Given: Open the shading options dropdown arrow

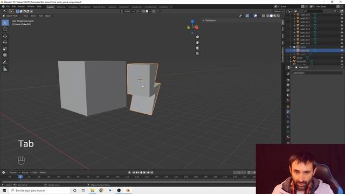Looking at the screenshot, I should click(281, 16).
